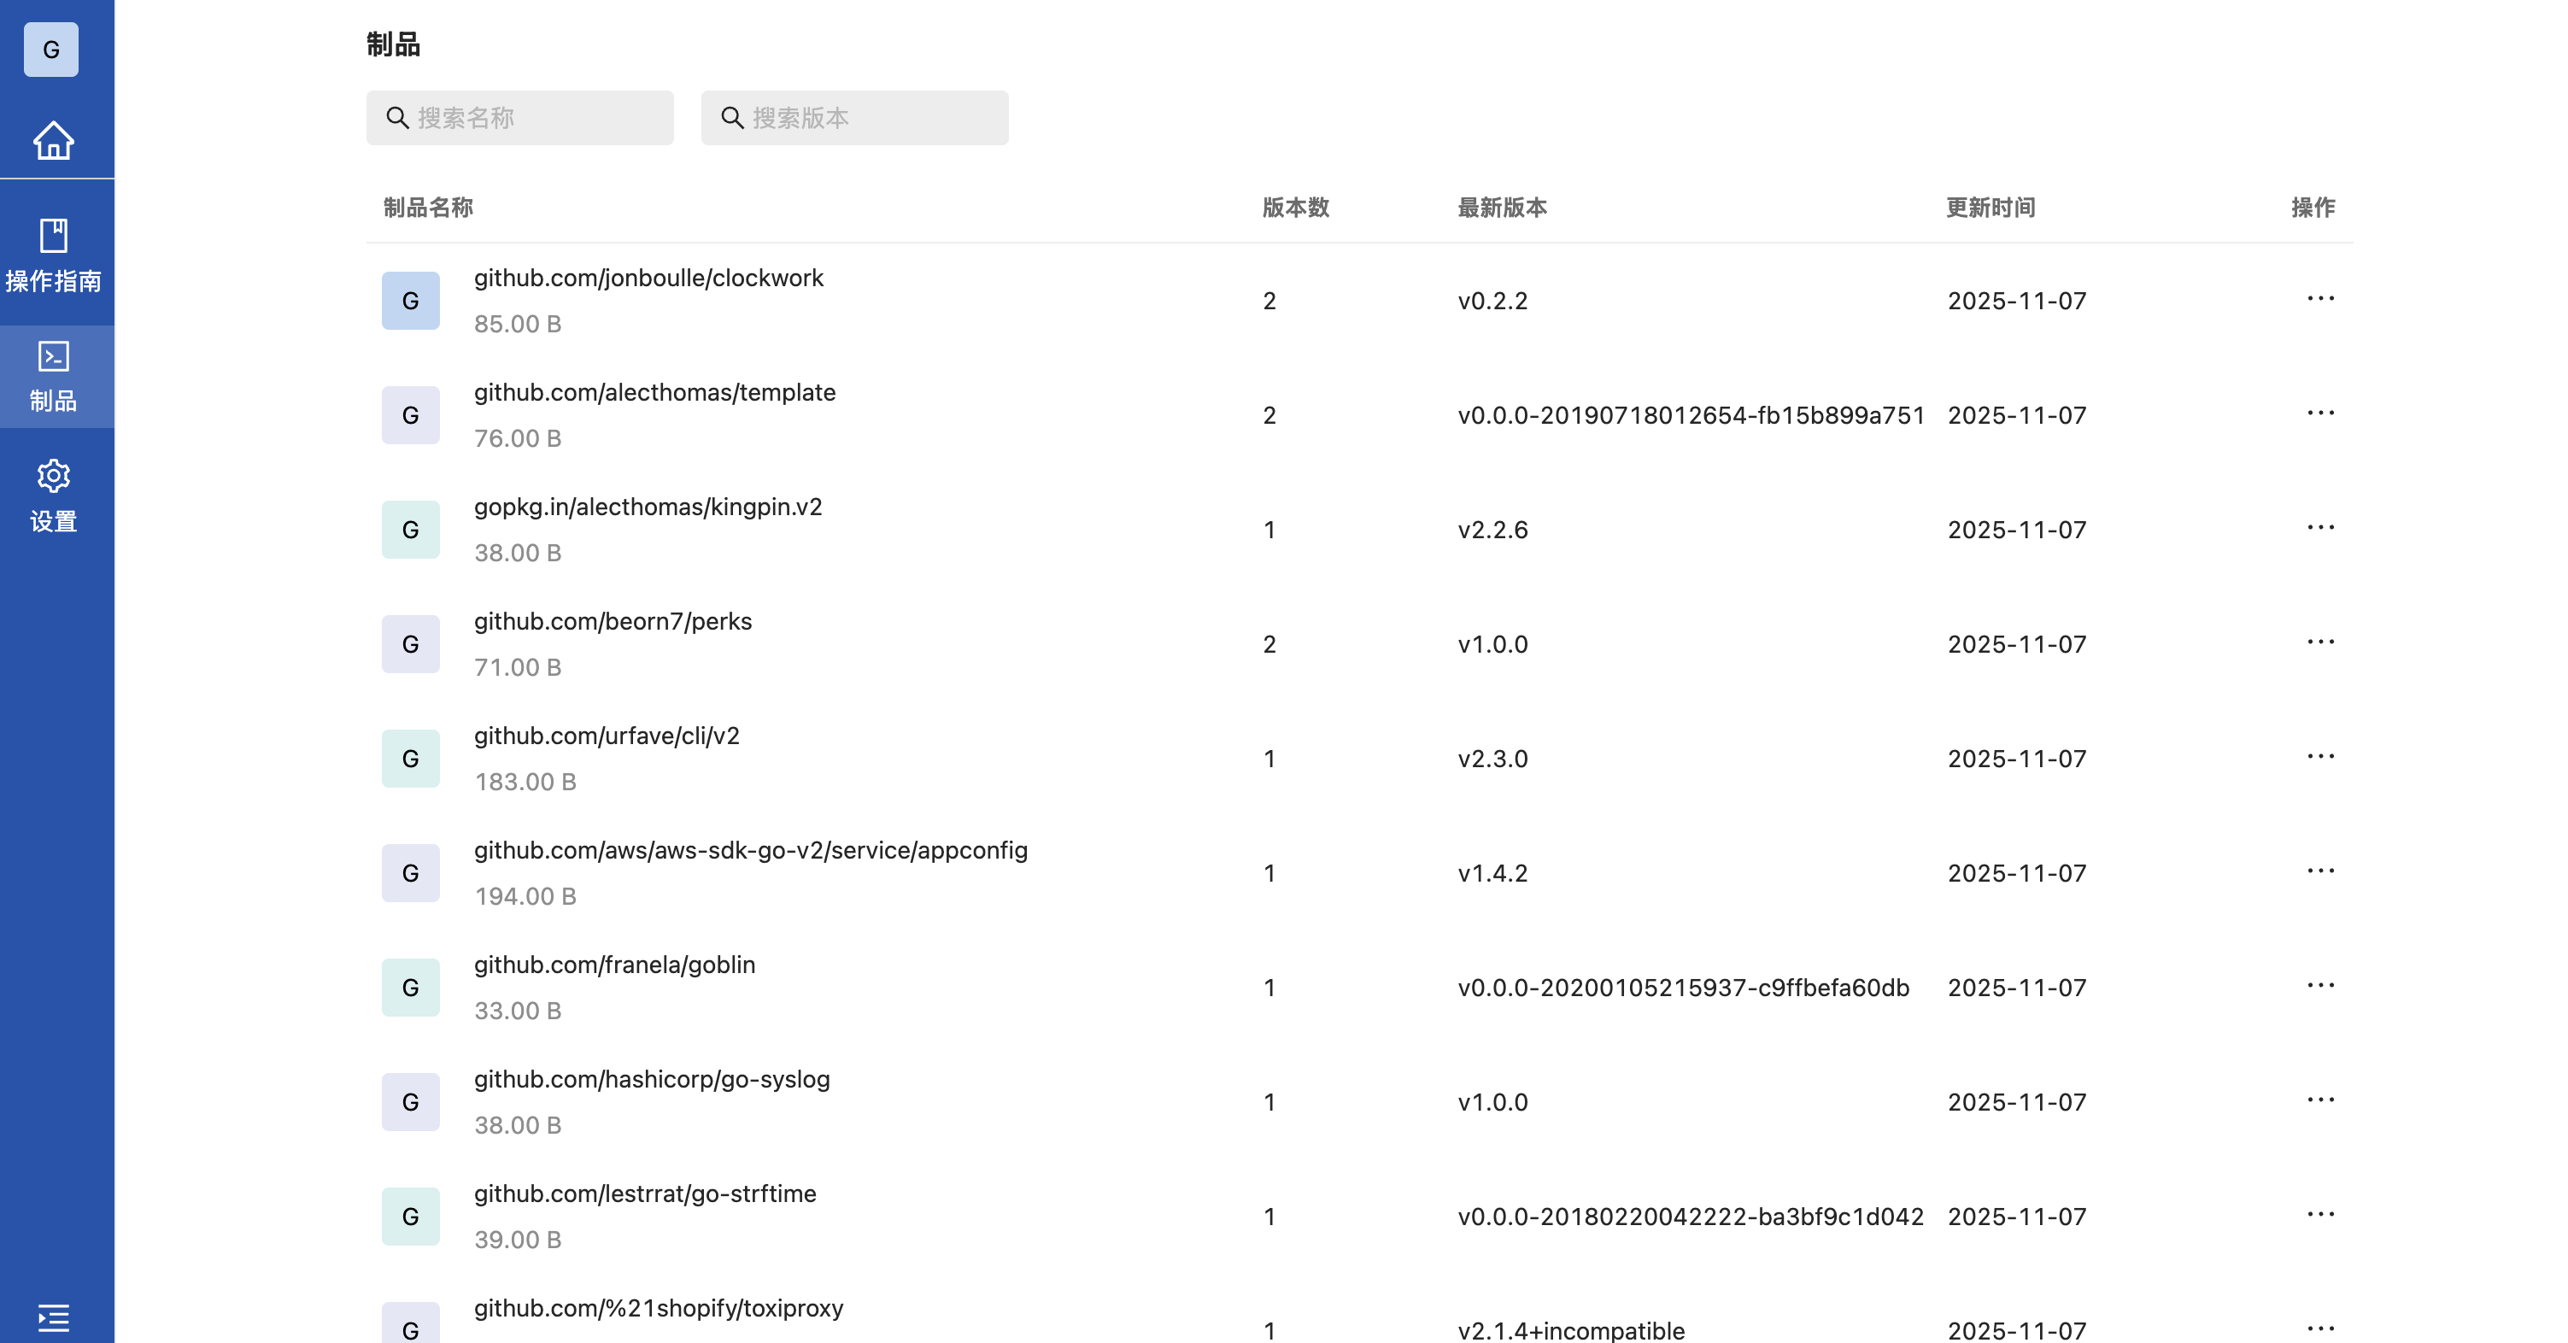2568x1343 pixels.
Task: Select the 制品 artifacts sidebar item
Action: tap(53, 377)
